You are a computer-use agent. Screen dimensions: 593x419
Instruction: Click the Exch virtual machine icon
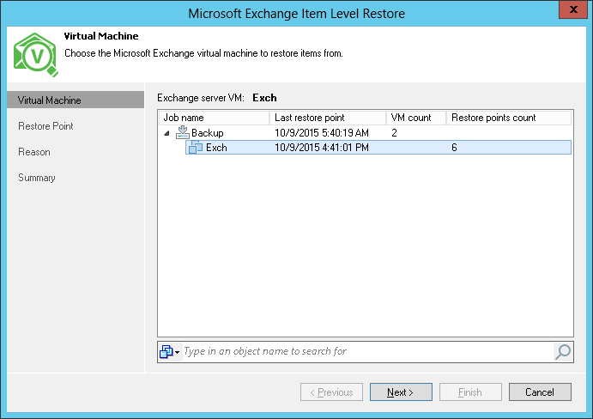tap(196, 147)
